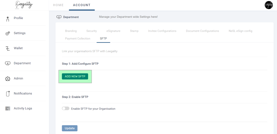Screen dimensions: 277x134
Task: Click the ADD NEW SFTP button
Action: (x=75, y=77)
